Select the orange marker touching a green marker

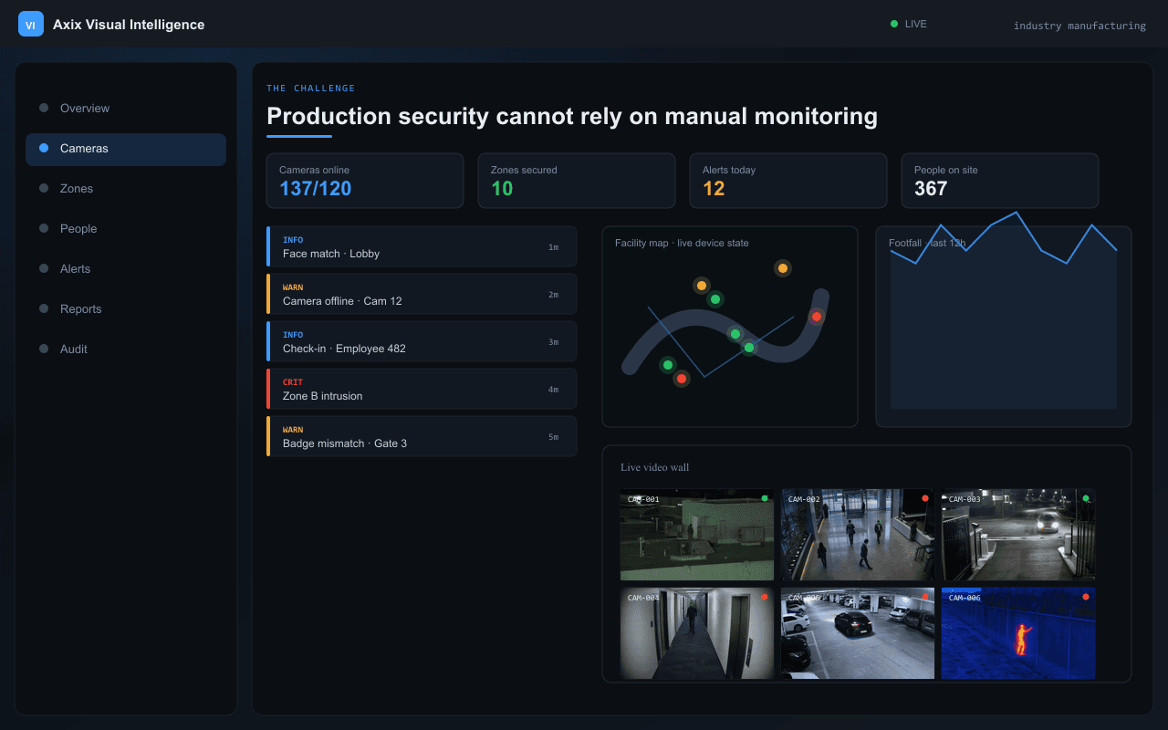pos(702,286)
